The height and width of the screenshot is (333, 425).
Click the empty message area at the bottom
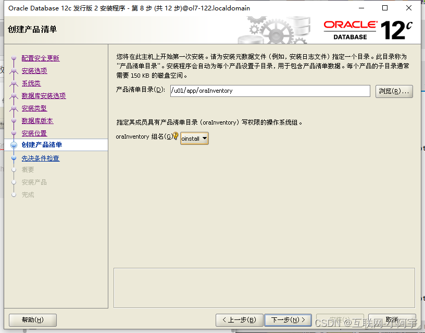[x=264, y=288]
